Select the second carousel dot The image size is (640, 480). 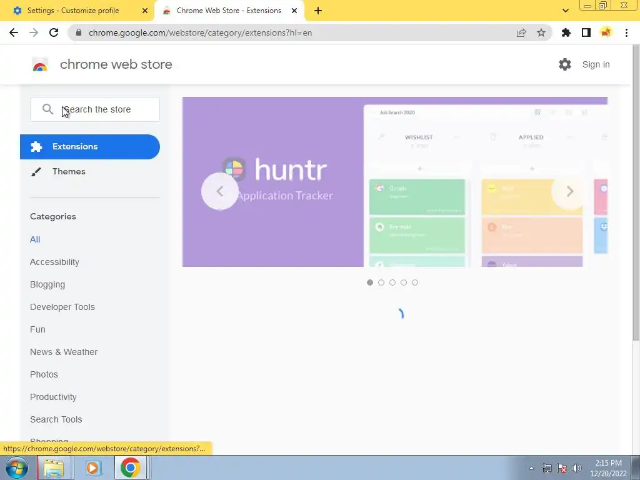pyautogui.click(x=381, y=282)
